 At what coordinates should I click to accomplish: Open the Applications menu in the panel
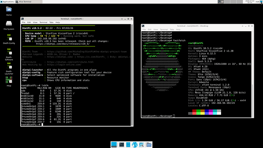(x=7, y=2)
